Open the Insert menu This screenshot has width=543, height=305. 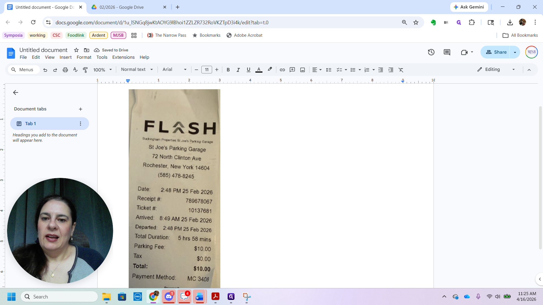coord(66,57)
